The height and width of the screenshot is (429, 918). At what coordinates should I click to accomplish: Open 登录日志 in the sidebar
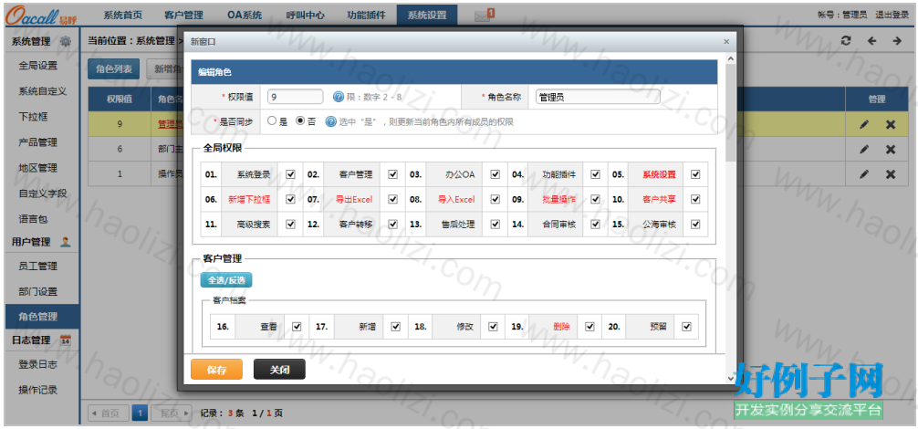(38, 364)
